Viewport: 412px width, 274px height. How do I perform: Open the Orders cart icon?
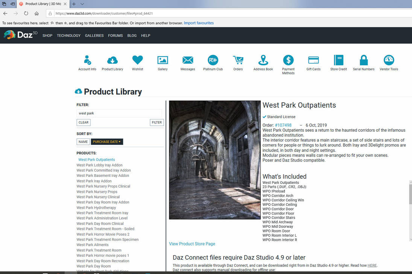[238, 60]
